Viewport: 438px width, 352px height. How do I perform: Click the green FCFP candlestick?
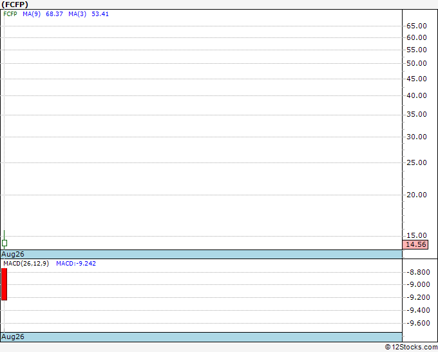pyautogui.click(x=5, y=243)
